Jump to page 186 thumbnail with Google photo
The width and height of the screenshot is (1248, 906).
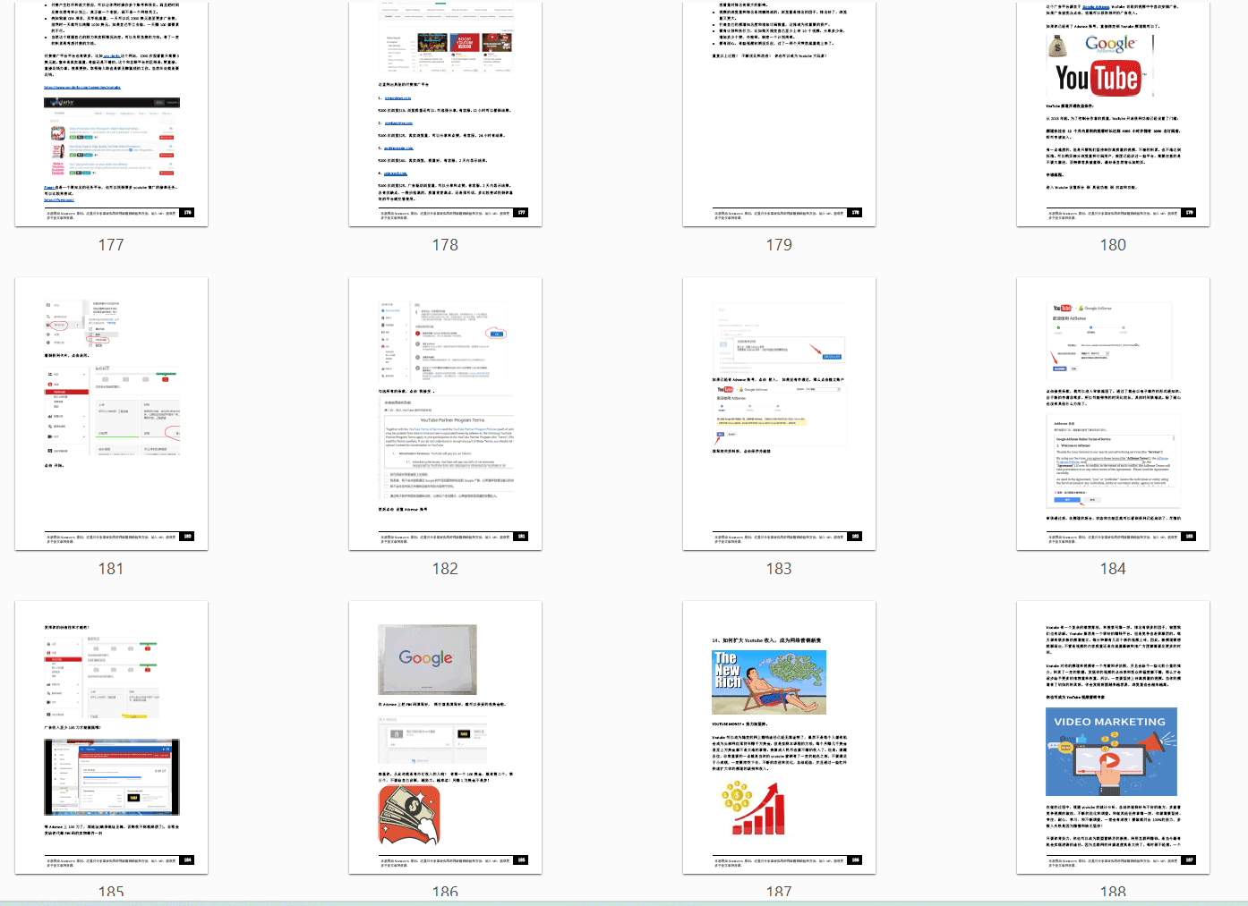pyautogui.click(x=445, y=737)
